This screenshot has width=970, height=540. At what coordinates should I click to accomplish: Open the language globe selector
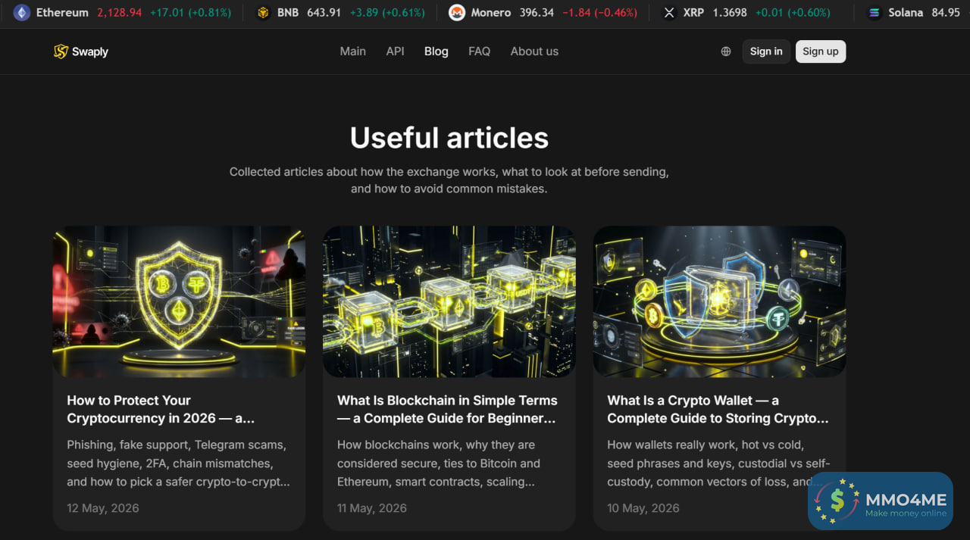click(x=726, y=52)
